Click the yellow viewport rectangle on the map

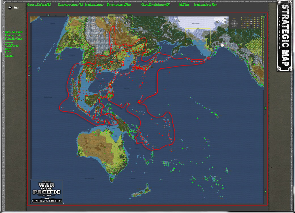197,37
